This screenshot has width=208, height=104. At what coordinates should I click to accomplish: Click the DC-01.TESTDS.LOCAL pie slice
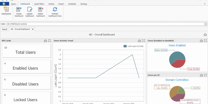point(174,92)
